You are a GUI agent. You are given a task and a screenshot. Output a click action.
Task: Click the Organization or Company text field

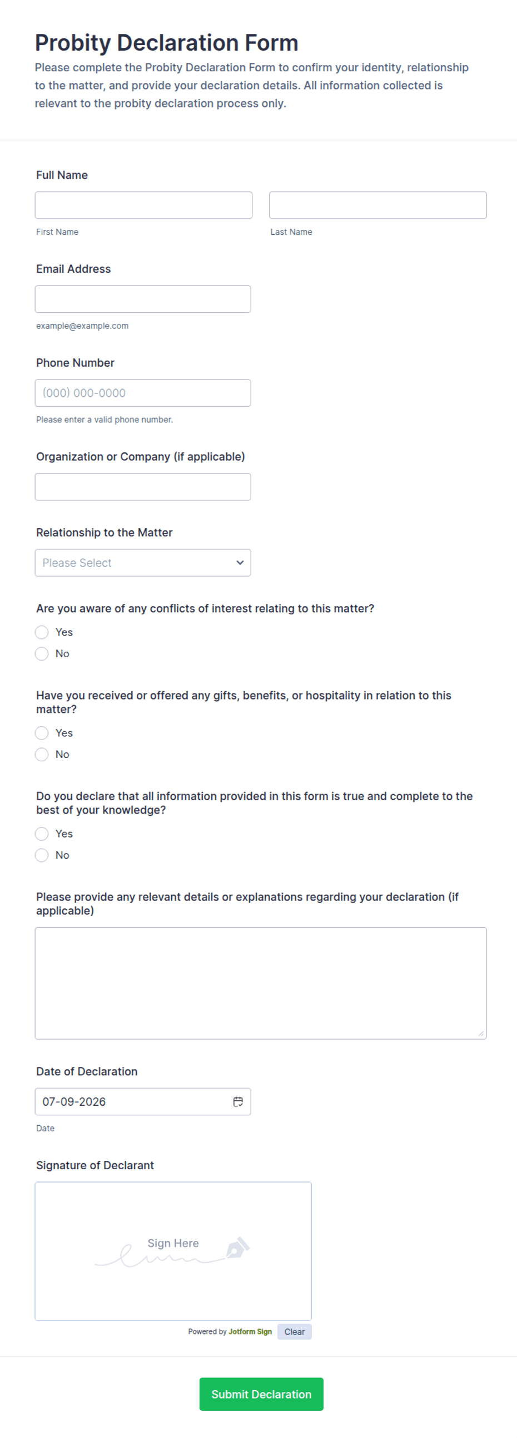(143, 487)
